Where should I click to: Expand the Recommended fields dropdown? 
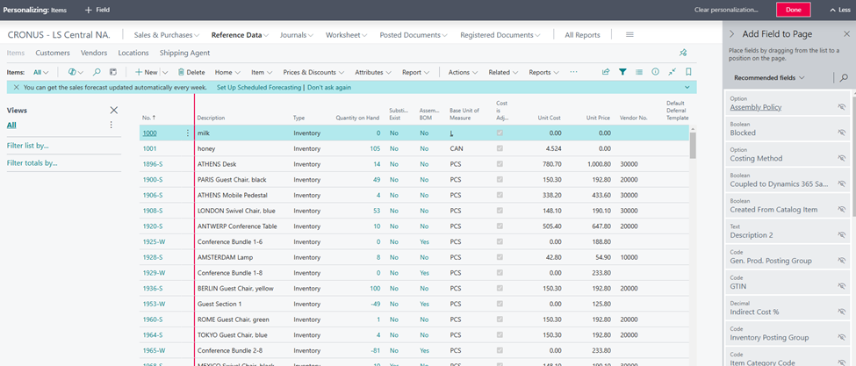768,78
